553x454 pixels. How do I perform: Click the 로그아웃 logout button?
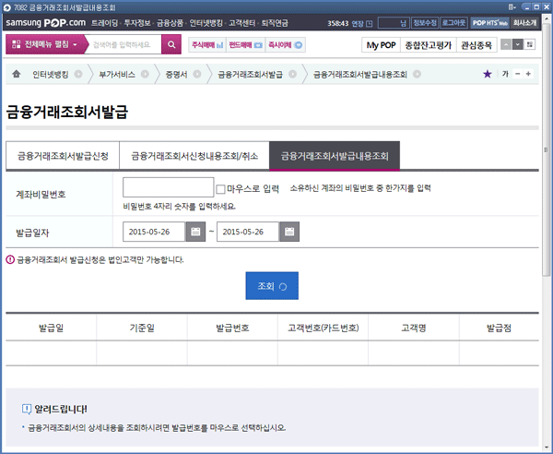pyautogui.click(x=454, y=21)
